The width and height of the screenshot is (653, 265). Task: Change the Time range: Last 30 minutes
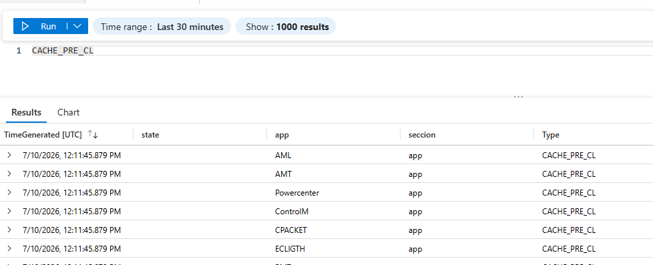[162, 27]
